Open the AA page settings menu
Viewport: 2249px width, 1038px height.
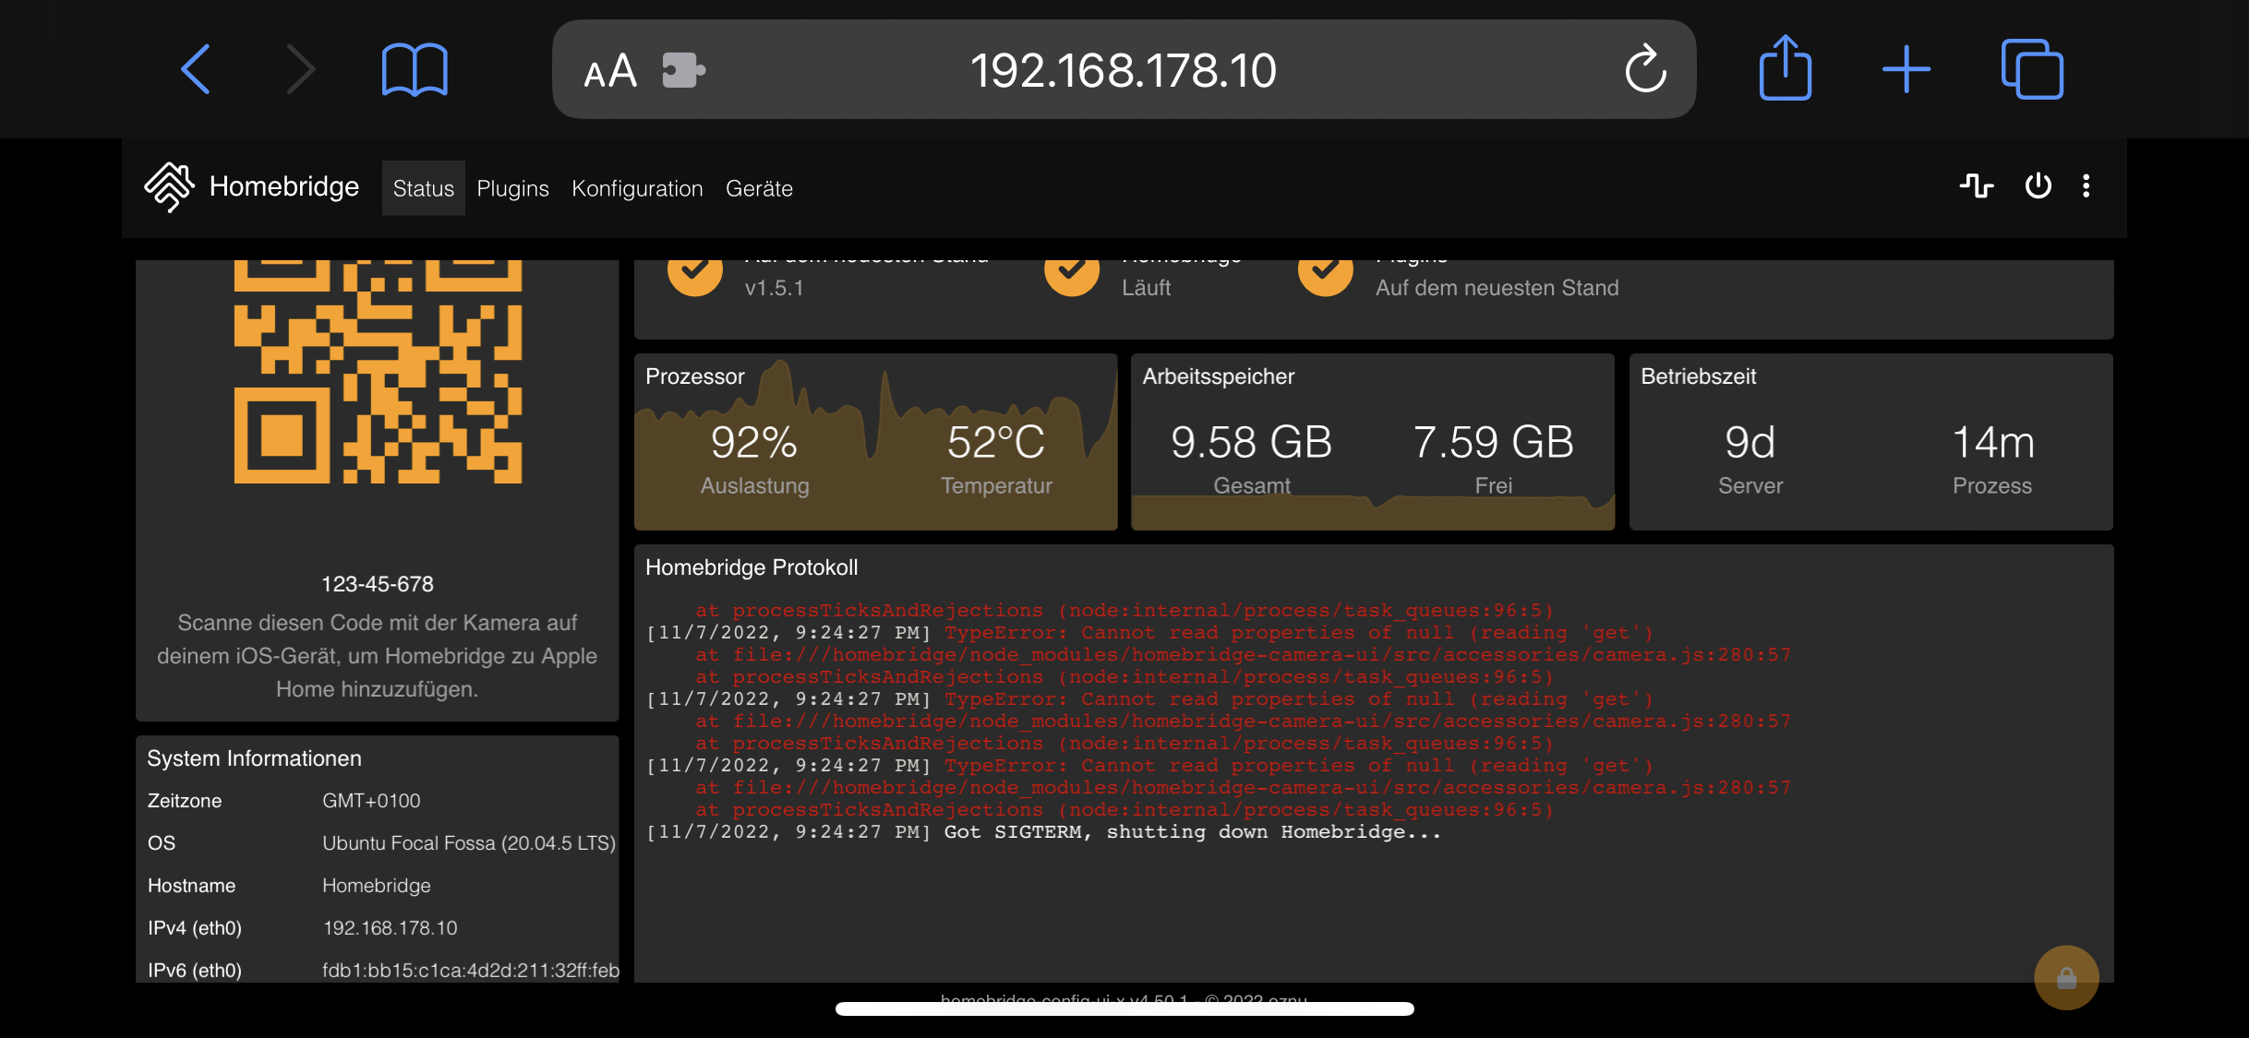[611, 69]
